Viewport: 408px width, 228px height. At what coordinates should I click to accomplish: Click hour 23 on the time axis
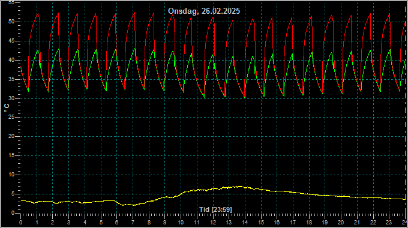click(389, 223)
